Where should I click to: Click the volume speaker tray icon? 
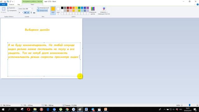pos(174,109)
